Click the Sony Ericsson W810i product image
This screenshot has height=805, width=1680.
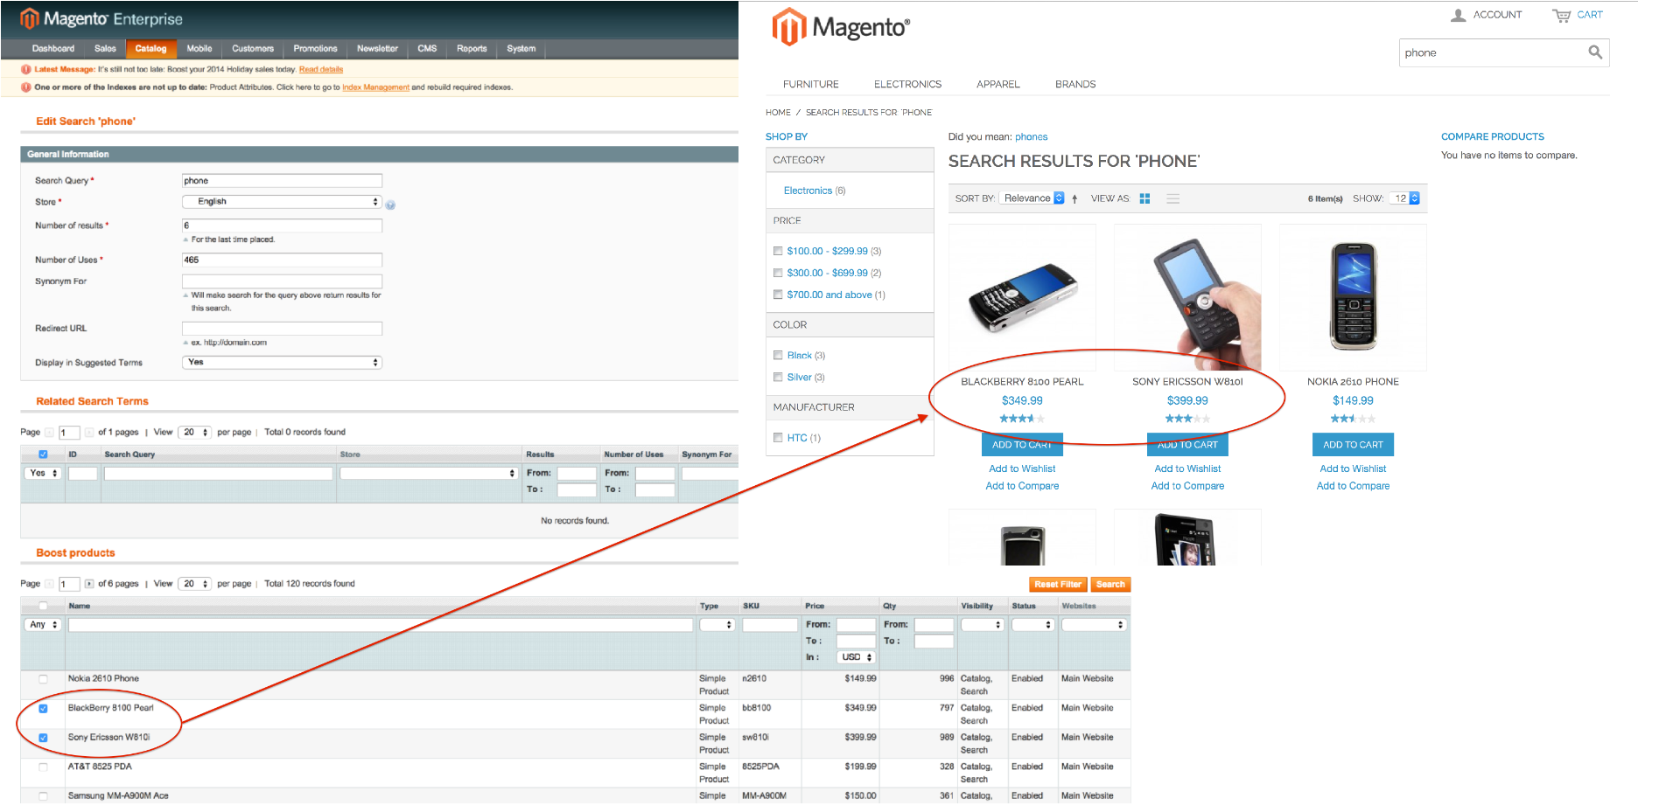coord(1187,297)
